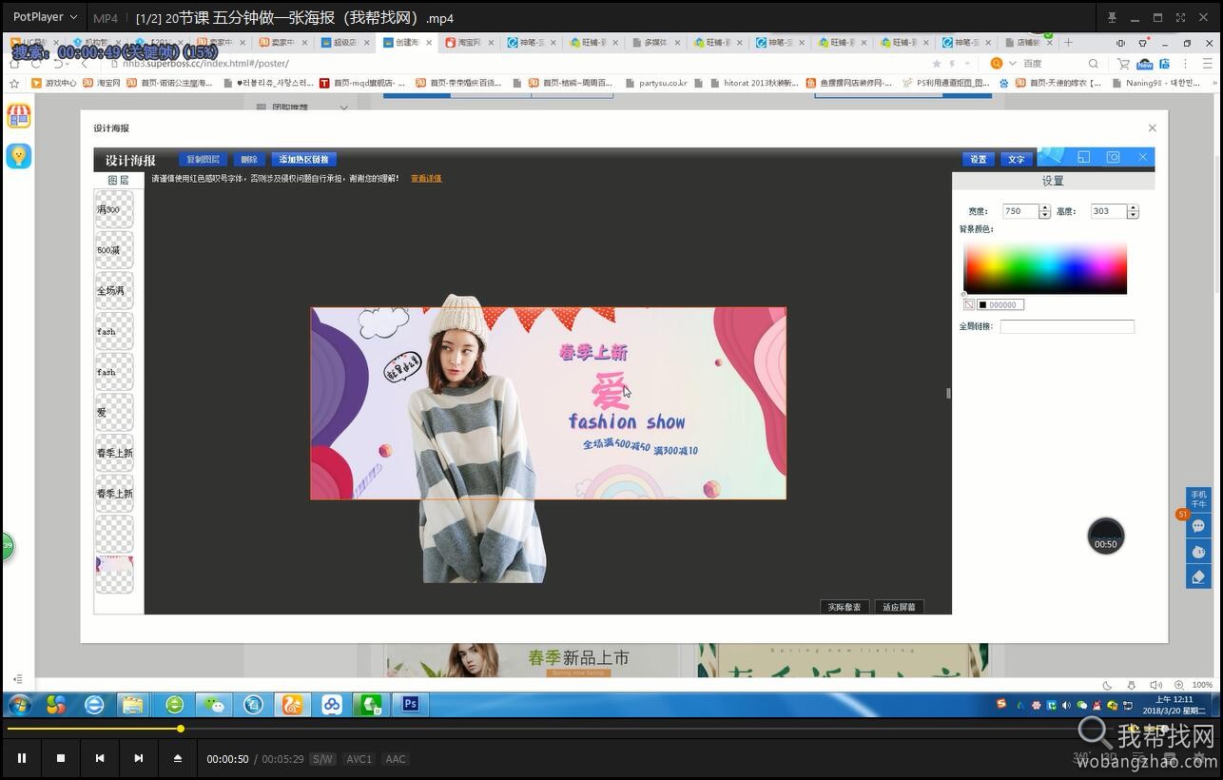The image size is (1223, 780).
Task: Open the 查看详情 link
Action: coord(426,179)
